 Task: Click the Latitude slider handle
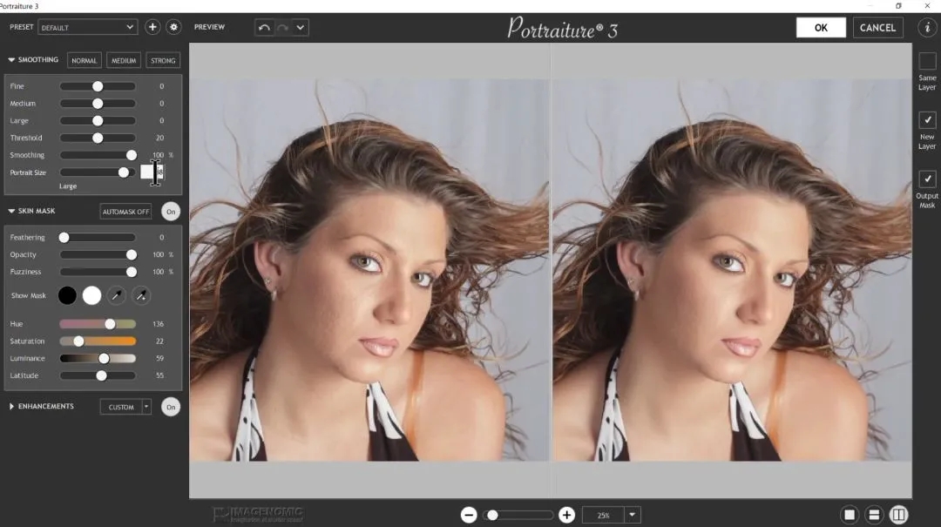coord(101,375)
